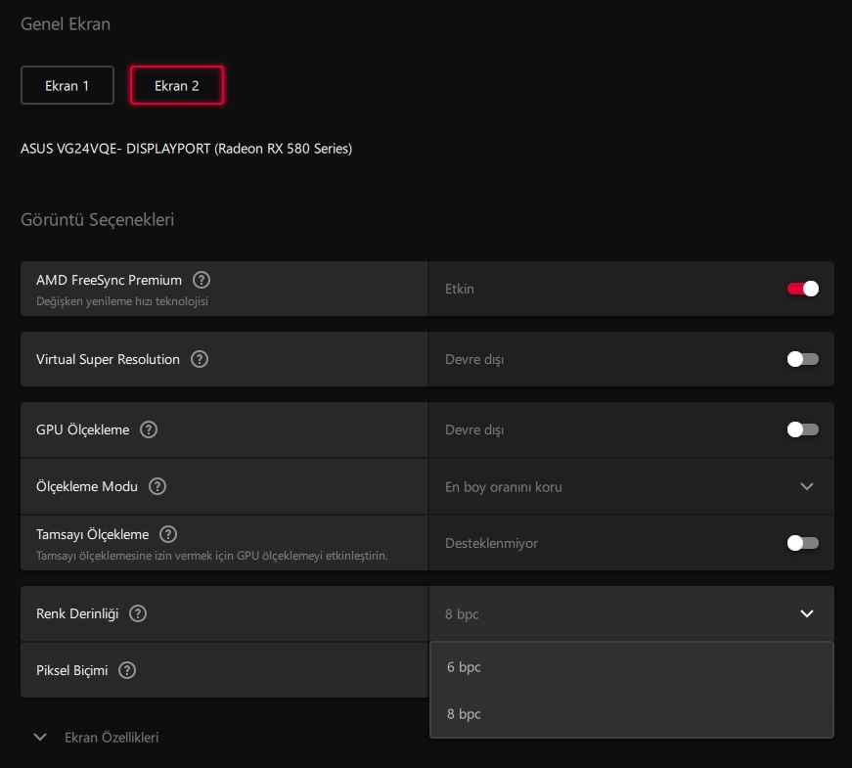The height and width of the screenshot is (768, 852).
Task: Click help icon next to AMD FreeSync Premium
Action: pos(202,280)
